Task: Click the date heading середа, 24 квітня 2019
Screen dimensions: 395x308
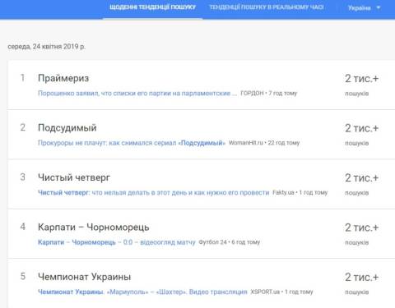Action: [x=46, y=47]
